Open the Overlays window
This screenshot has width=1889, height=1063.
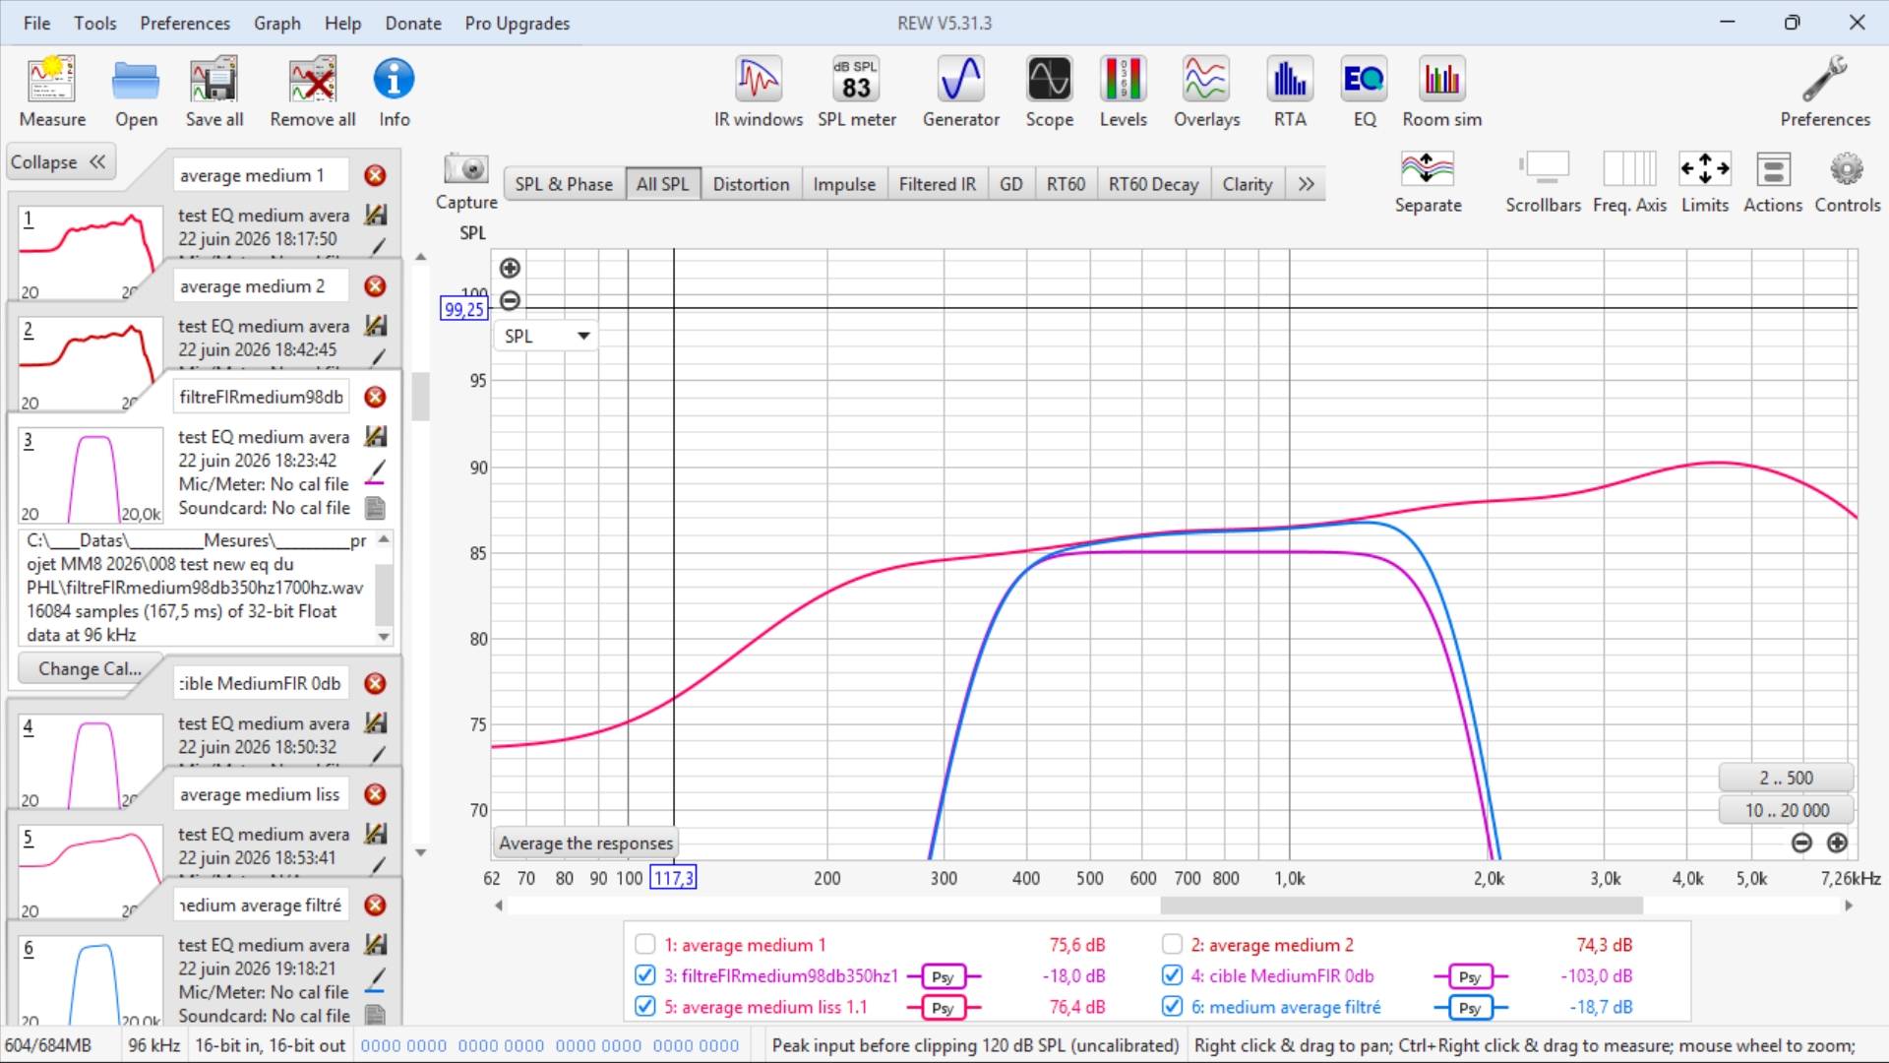[1207, 92]
